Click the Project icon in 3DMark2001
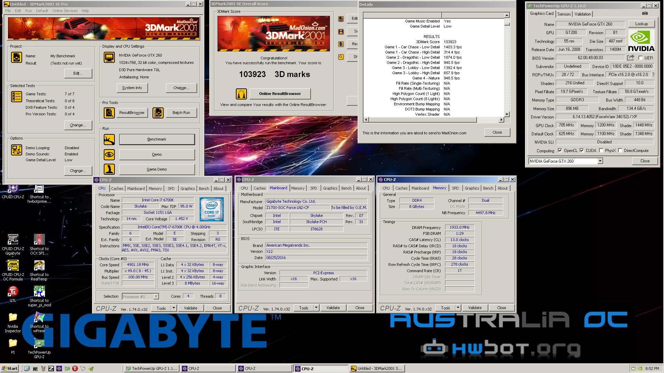 pyautogui.click(x=16, y=57)
